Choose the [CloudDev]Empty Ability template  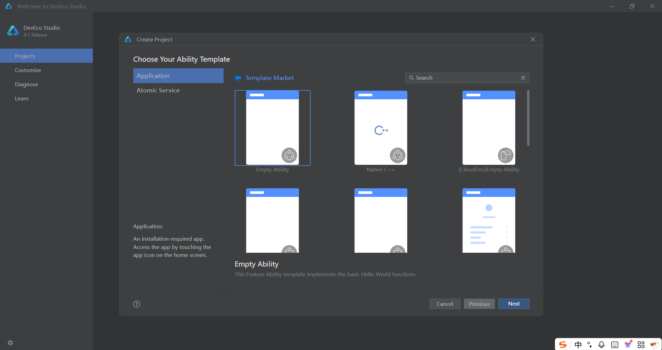coord(489,128)
